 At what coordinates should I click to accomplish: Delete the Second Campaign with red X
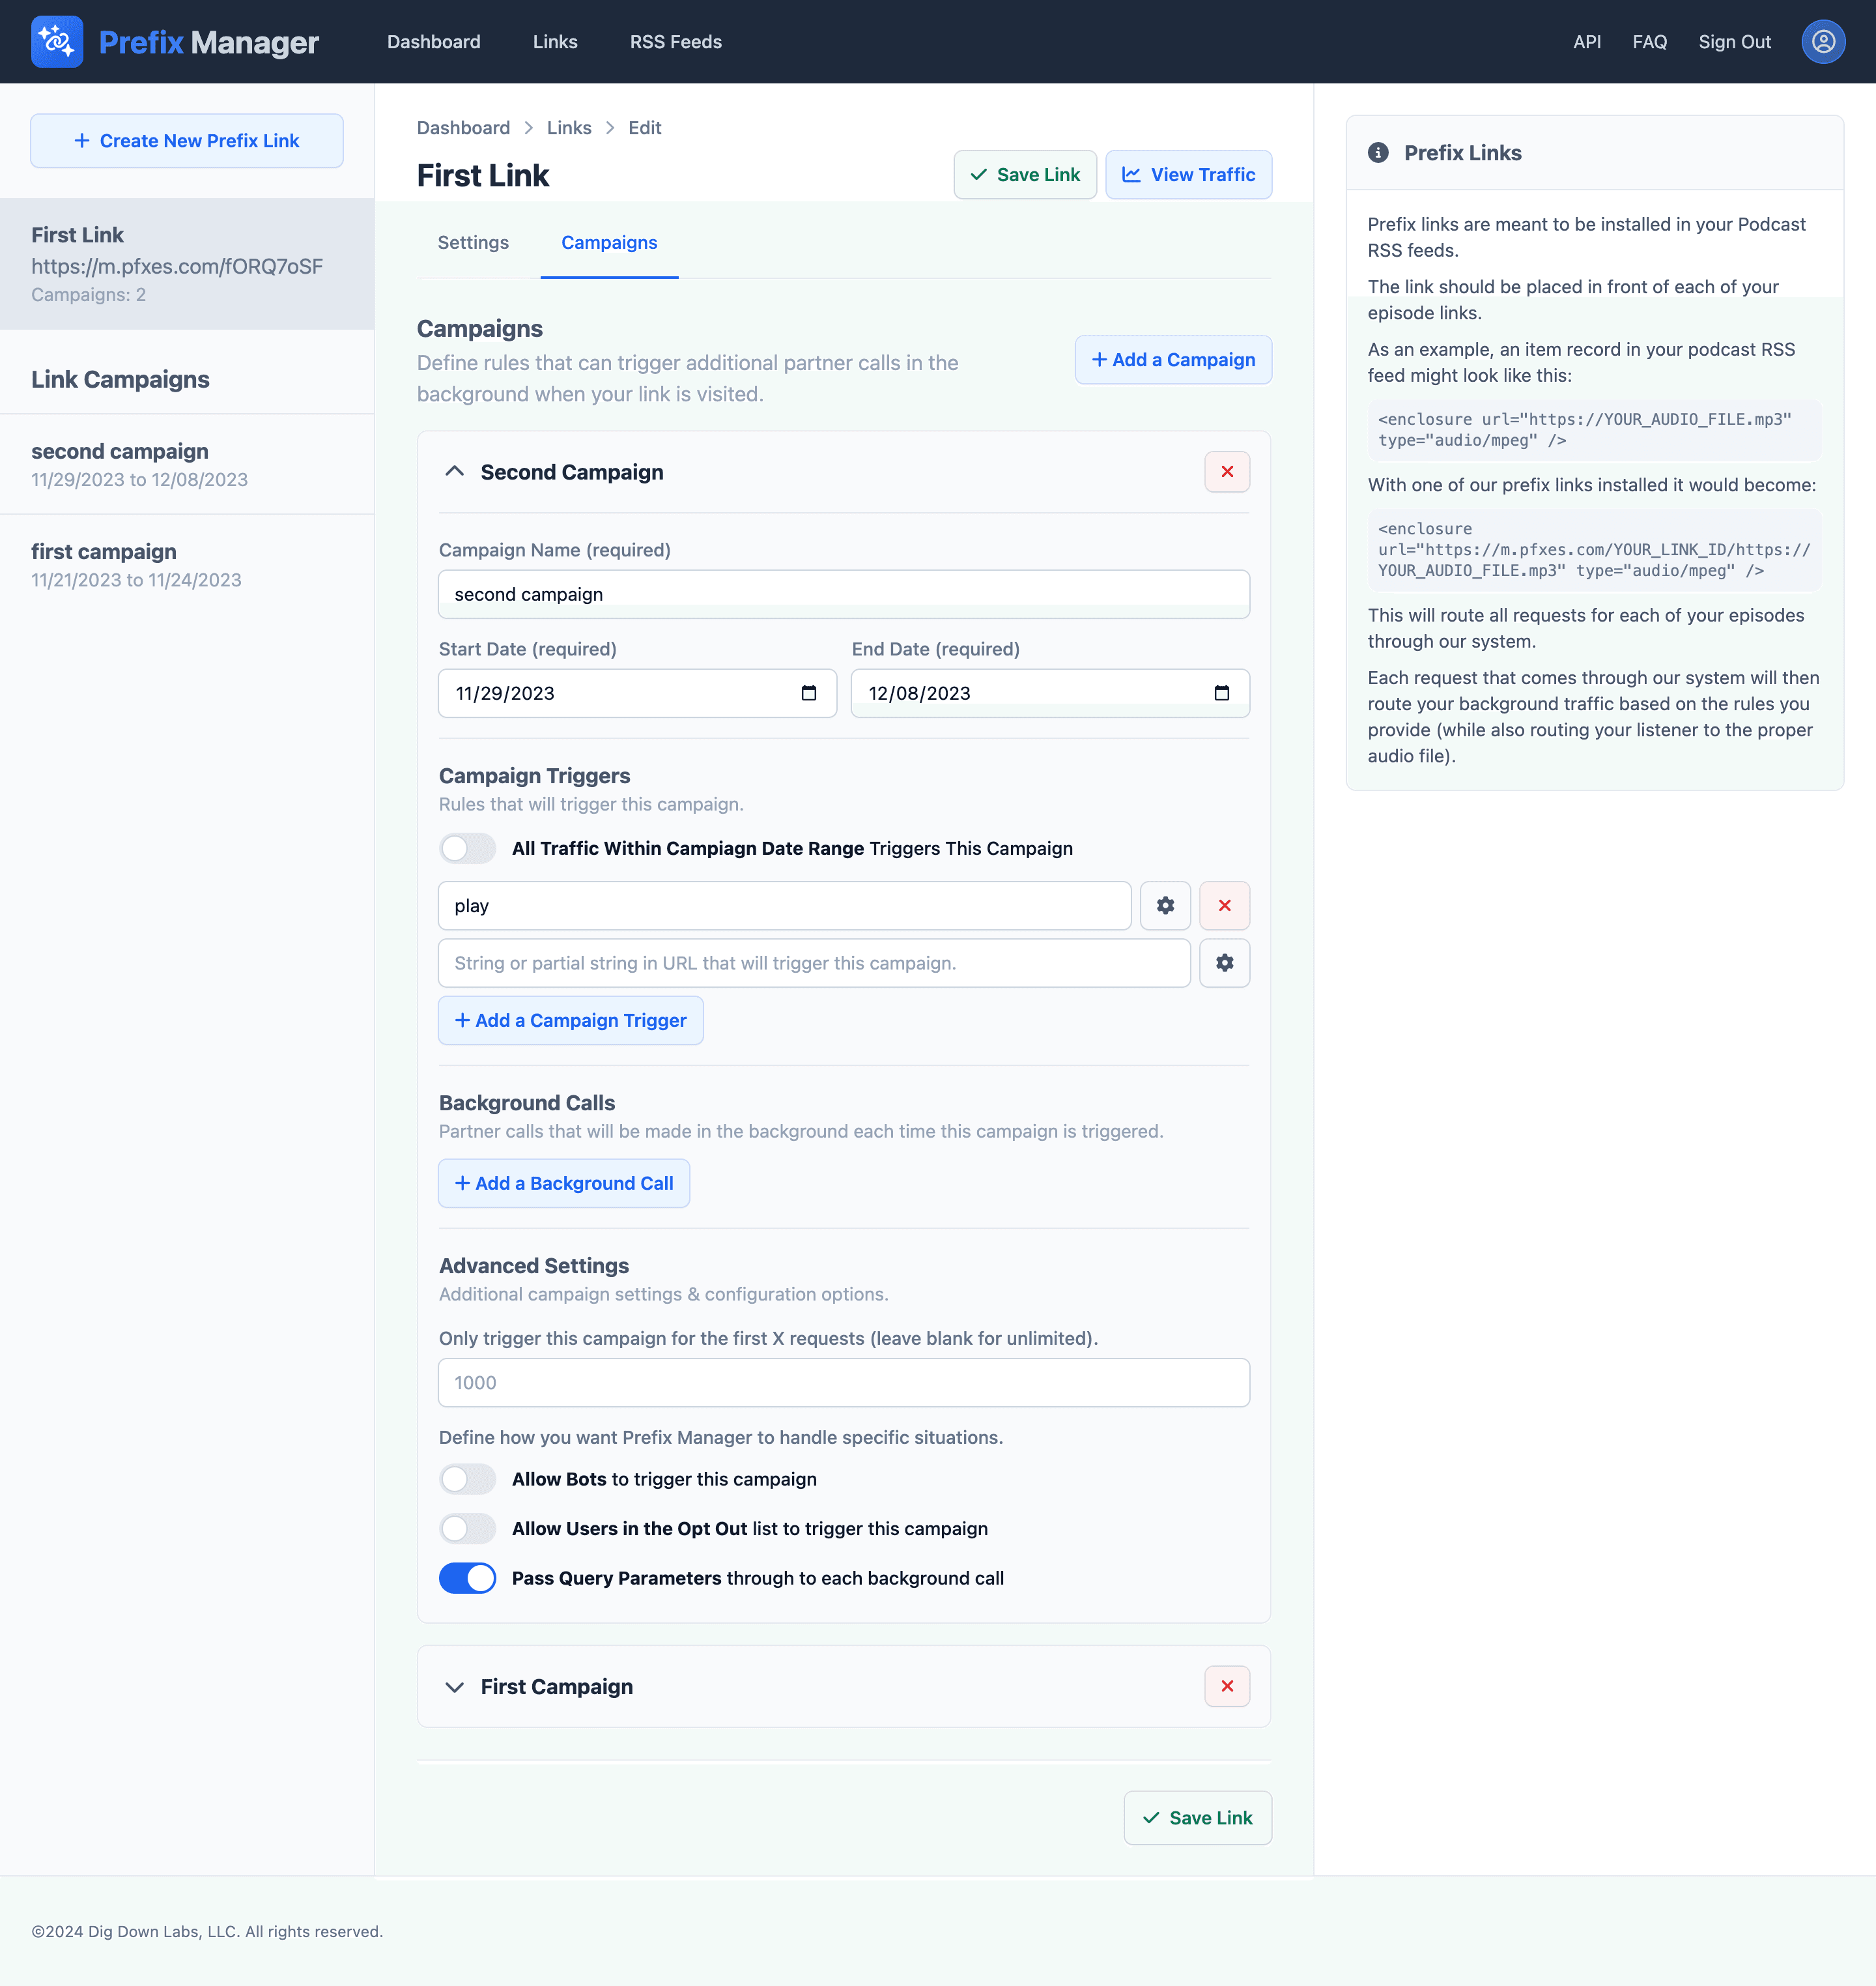pyautogui.click(x=1226, y=472)
